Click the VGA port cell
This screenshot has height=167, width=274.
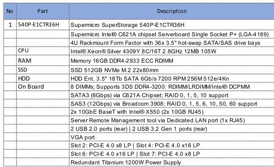pos(171,137)
